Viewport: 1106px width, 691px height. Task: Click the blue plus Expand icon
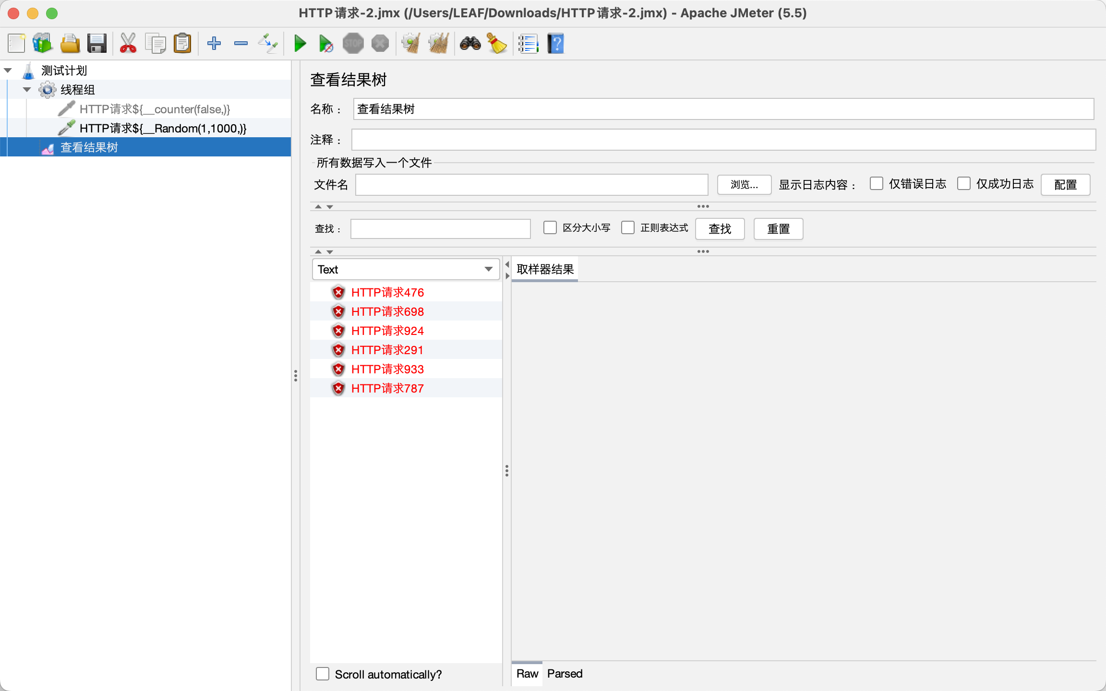[214, 44]
